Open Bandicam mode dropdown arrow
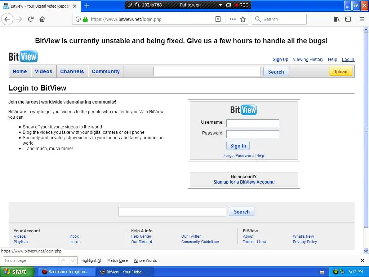 coord(221,5)
